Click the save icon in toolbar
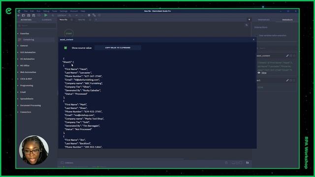315x177 pixels. pyautogui.click(x=29, y=15)
